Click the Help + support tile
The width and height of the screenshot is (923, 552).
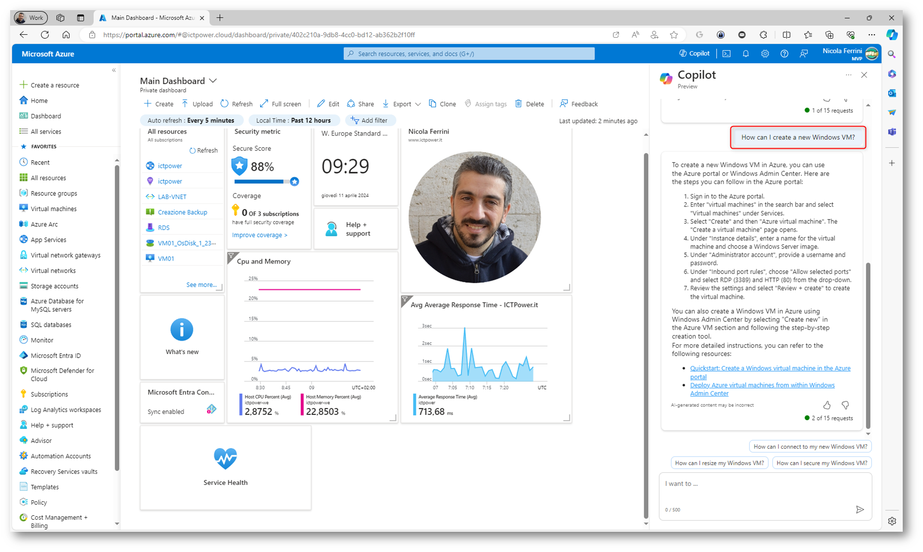click(x=356, y=229)
